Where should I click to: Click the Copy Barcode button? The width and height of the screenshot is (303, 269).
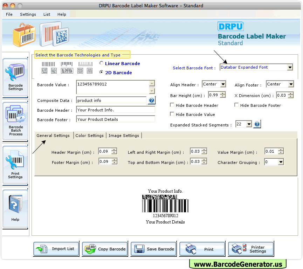tap(105, 249)
